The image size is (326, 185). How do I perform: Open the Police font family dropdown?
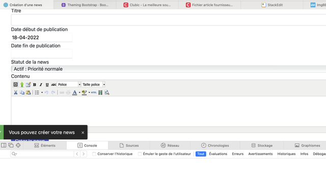click(69, 84)
